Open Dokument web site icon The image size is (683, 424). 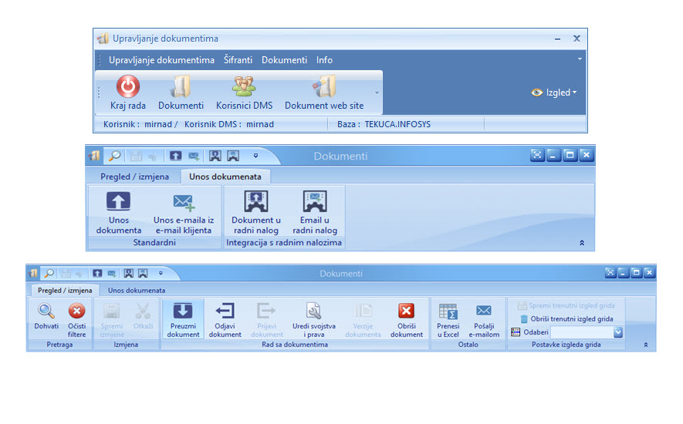[x=324, y=86]
